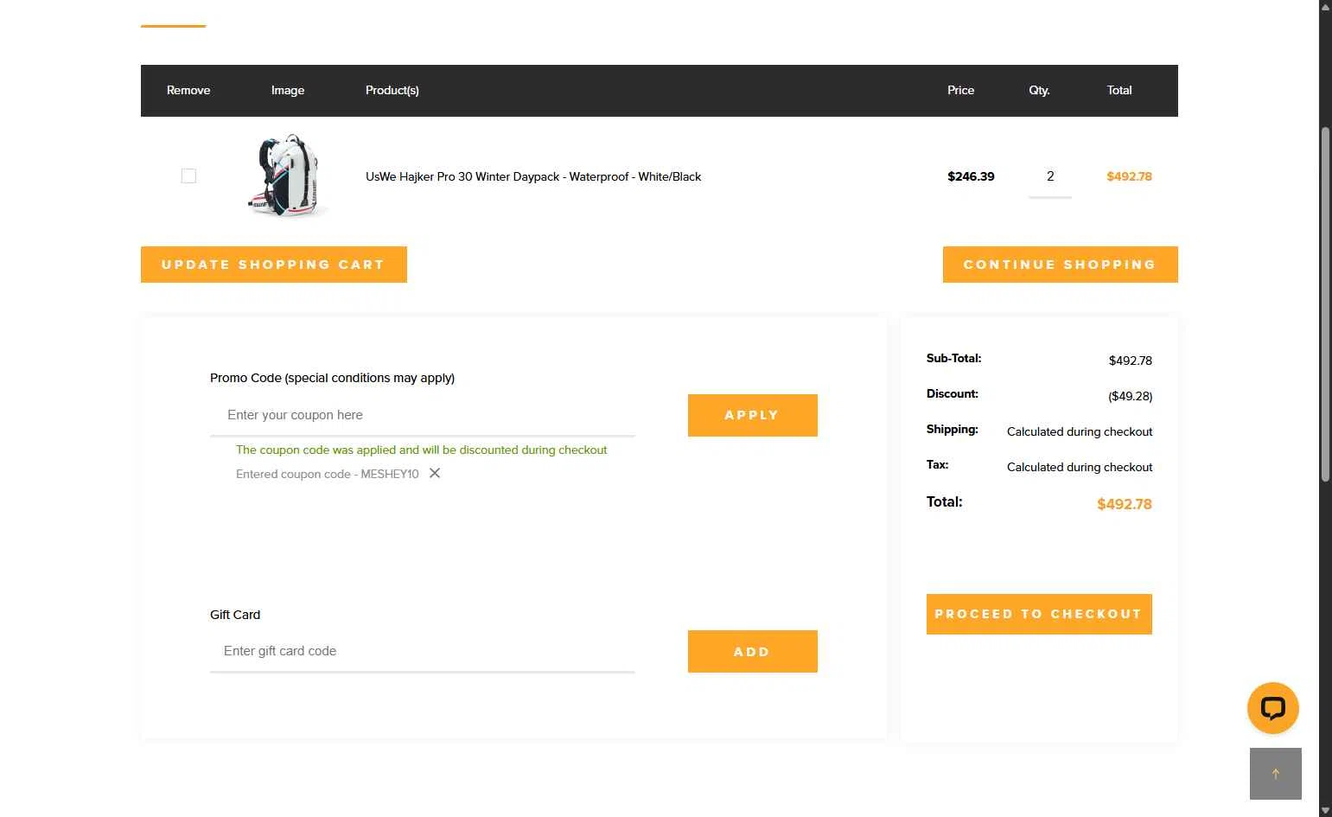Screen dimensions: 1332x817
Task: Add the gift card with the Add button
Action: tap(752, 652)
